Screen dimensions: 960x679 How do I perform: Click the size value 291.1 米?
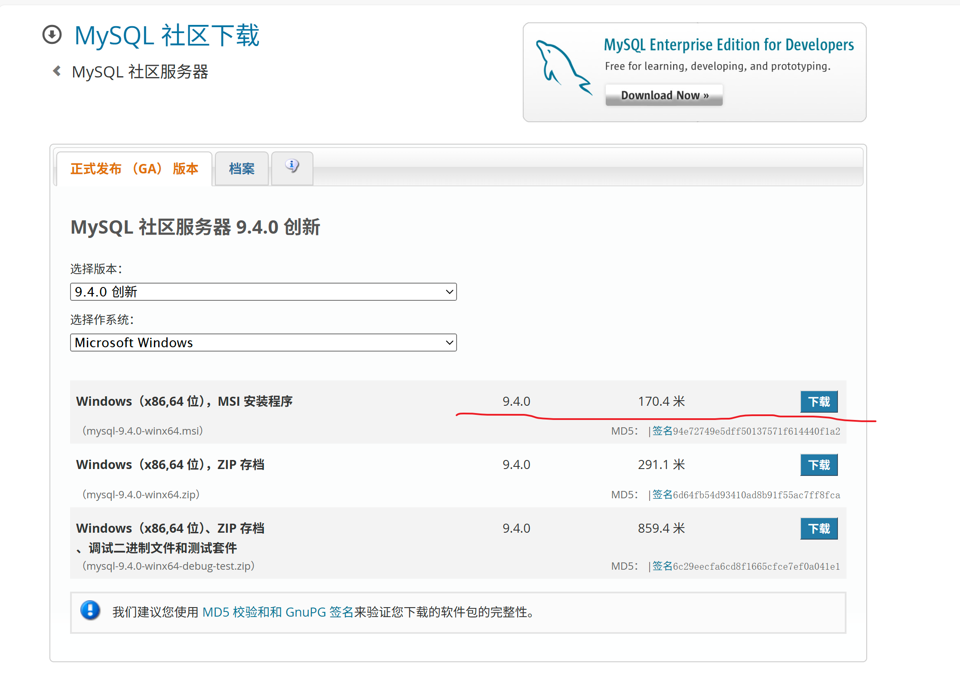pyautogui.click(x=661, y=465)
